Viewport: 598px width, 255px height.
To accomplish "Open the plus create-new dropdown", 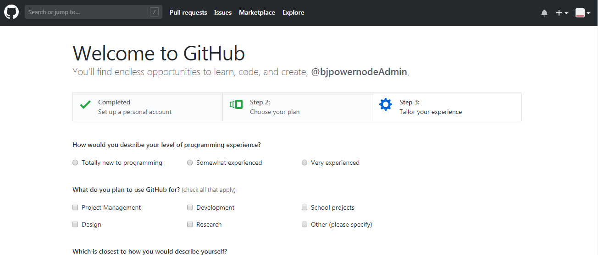I will pos(562,13).
